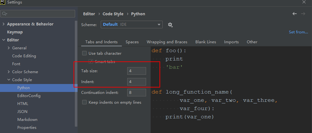The image size is (312, 133).
Task: Click the back navigation arrow
Action: click(x=295, y=14)
